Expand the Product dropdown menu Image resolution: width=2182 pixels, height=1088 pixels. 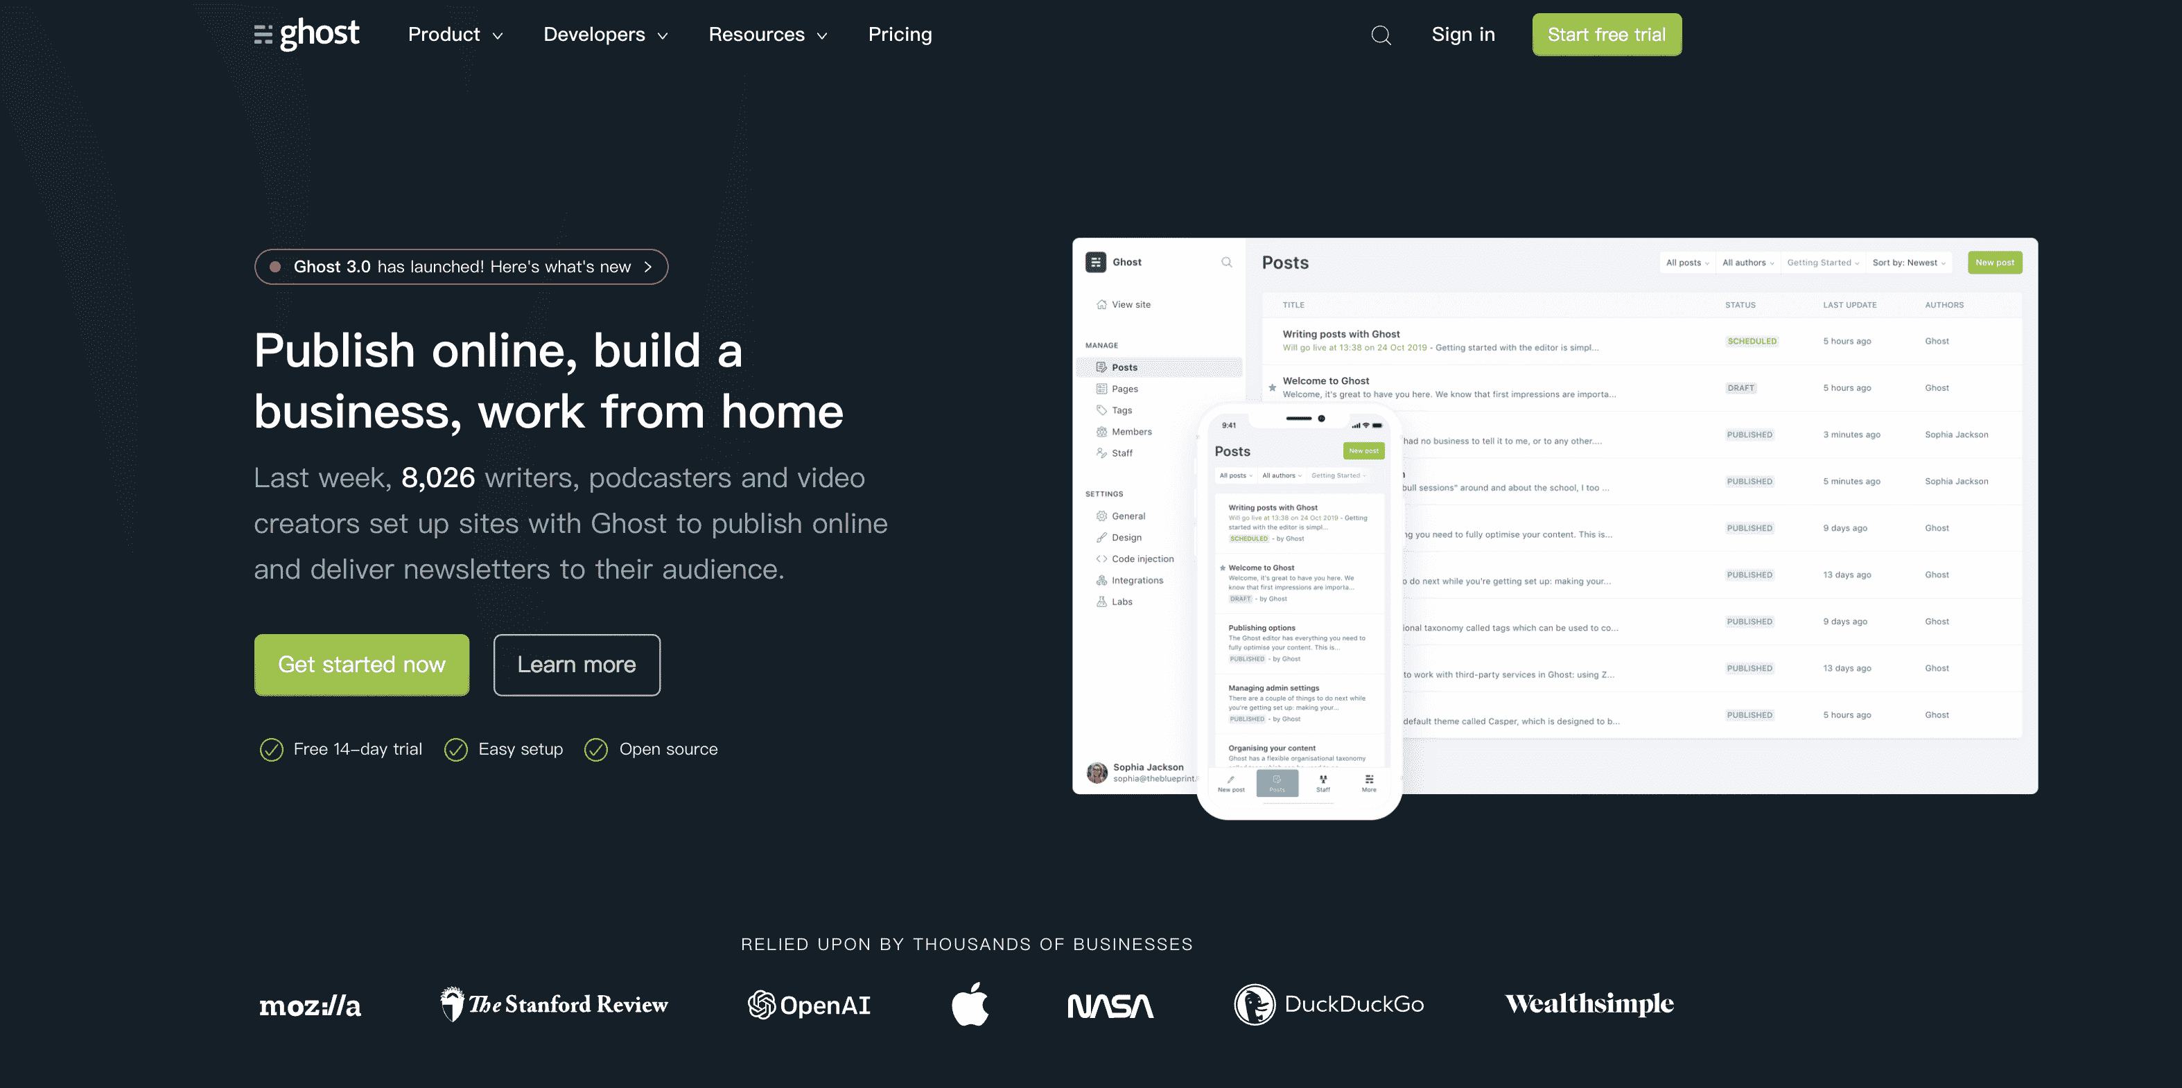click(455, 35)
